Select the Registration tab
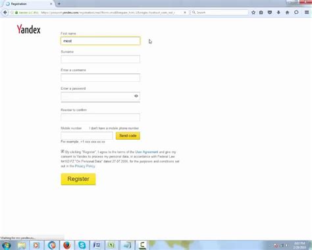 (28, 4)
